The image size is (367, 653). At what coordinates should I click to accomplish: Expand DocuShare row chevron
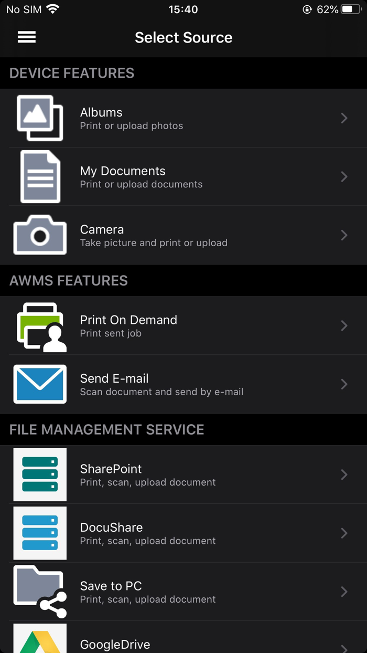[x=344, y=533]
